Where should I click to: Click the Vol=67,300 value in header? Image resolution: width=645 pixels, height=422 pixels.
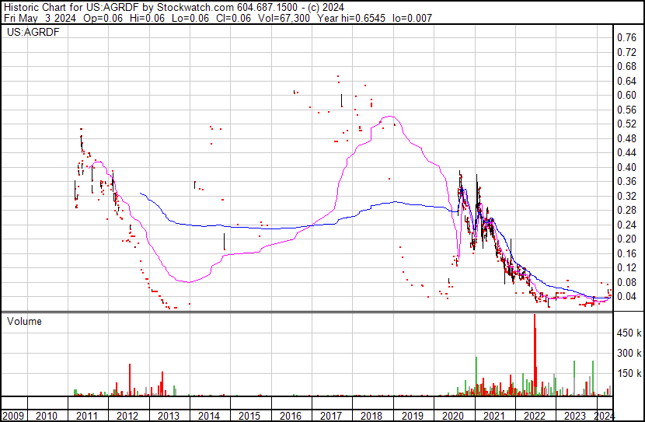click(284, 18)
